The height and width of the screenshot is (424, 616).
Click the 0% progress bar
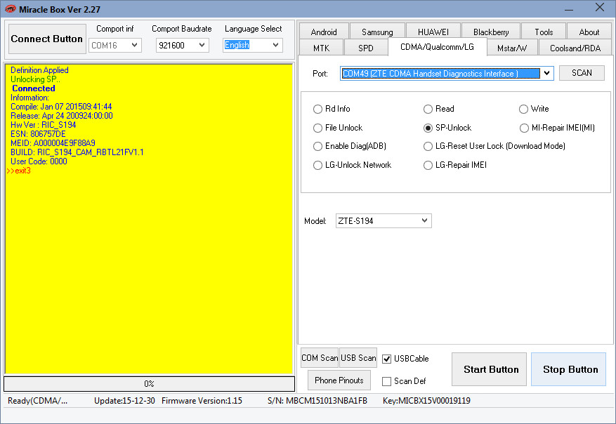click(150, 383)
